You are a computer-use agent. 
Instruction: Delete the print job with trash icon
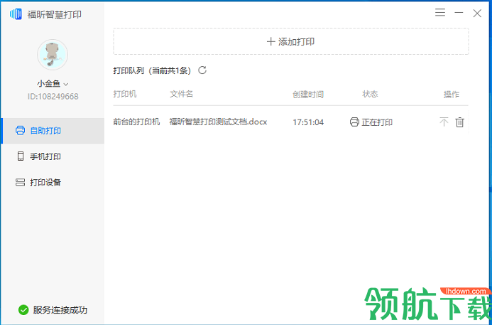pos(459,122)
